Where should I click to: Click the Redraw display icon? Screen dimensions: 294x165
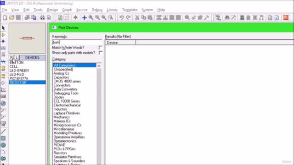pos(60,17)
